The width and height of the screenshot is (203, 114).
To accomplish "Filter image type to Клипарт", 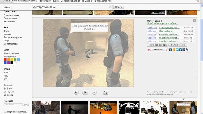I will tap(8, 34).
